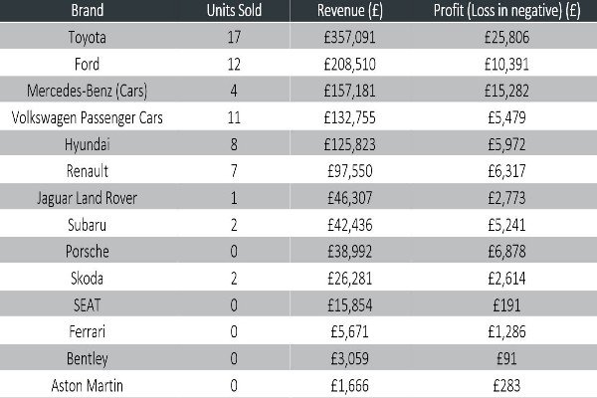This screenshot has height=398, width=597.
Task: Select the Profit (Loss in negative) header
Action: point(506,10)
